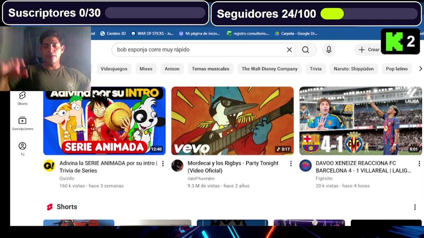Open Suscripciones in the sidebar
Image resolution: width=424 pixels, height=238 pixels.
point(22,123)
